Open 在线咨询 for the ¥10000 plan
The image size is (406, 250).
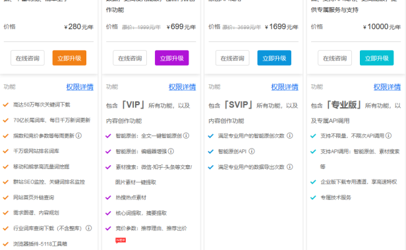coord(335,58)
